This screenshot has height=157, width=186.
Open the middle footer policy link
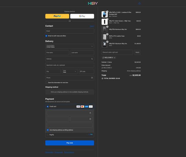[59, 152]
